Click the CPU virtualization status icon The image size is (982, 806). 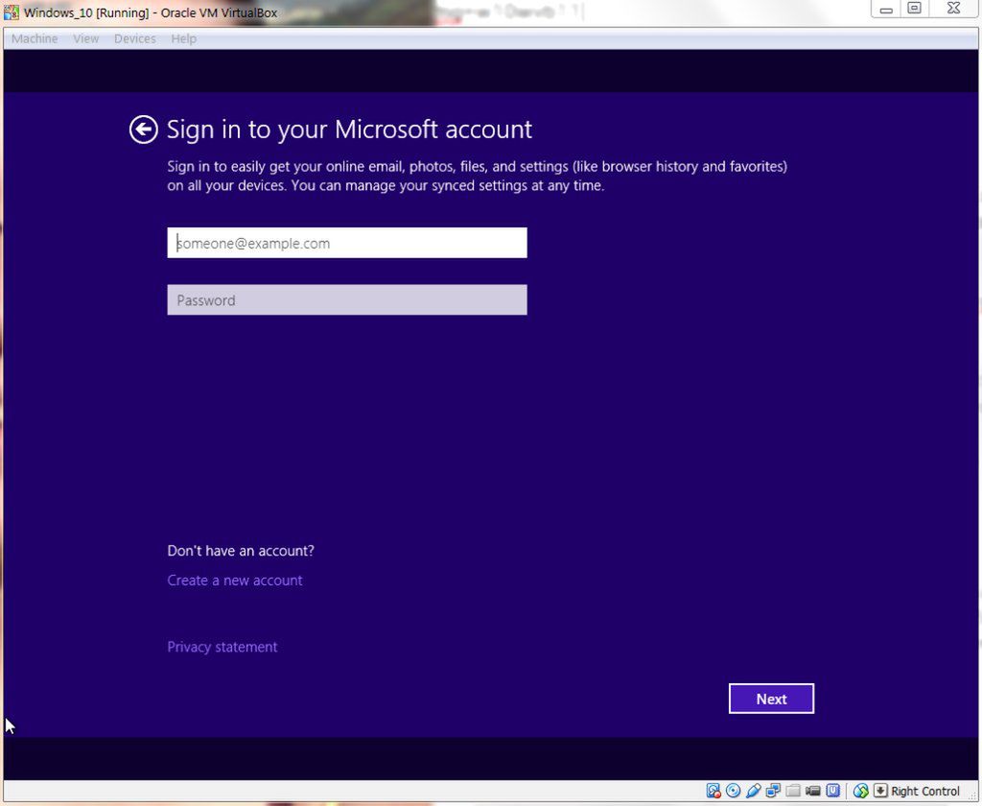point(833,791)
